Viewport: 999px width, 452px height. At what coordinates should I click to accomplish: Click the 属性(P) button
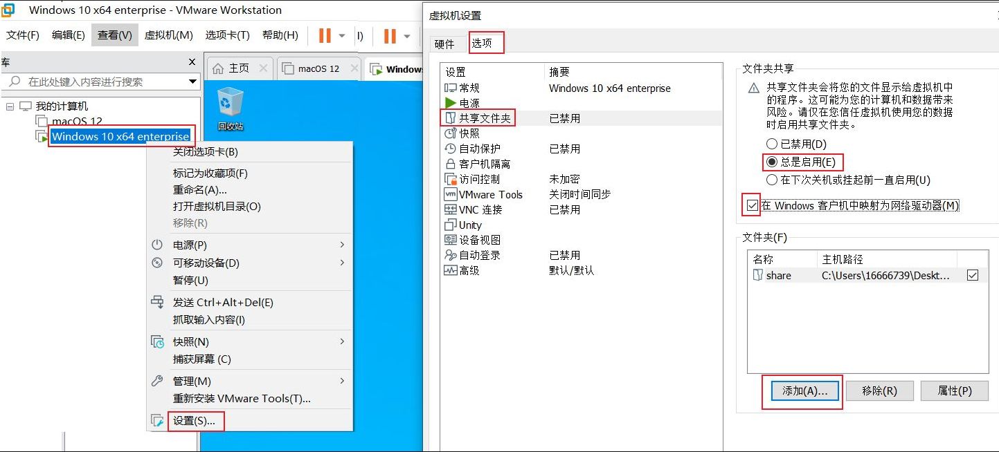click(954, 390)
